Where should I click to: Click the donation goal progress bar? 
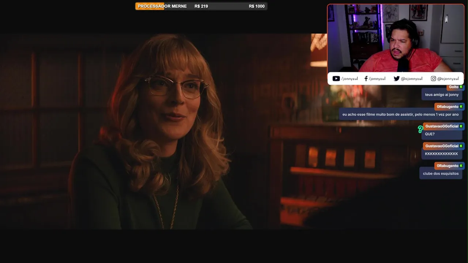click(201, 6)
